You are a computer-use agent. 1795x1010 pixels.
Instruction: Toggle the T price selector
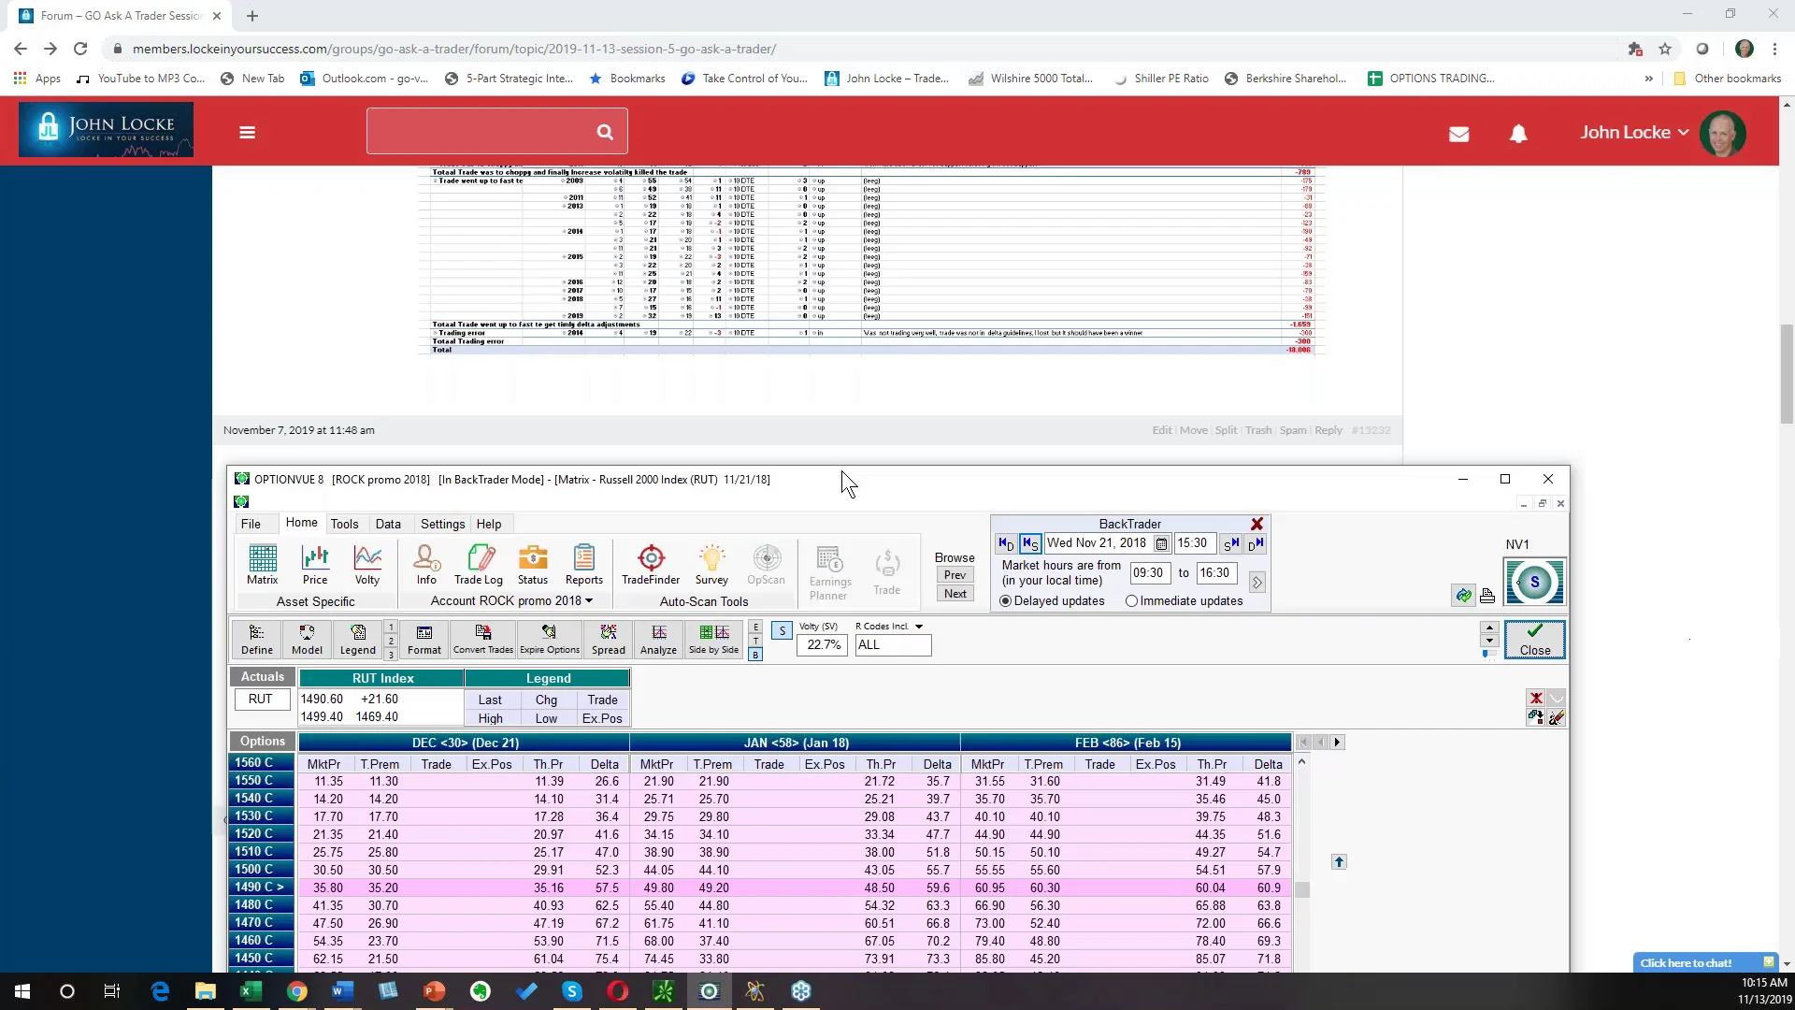(x=755, y=641)
